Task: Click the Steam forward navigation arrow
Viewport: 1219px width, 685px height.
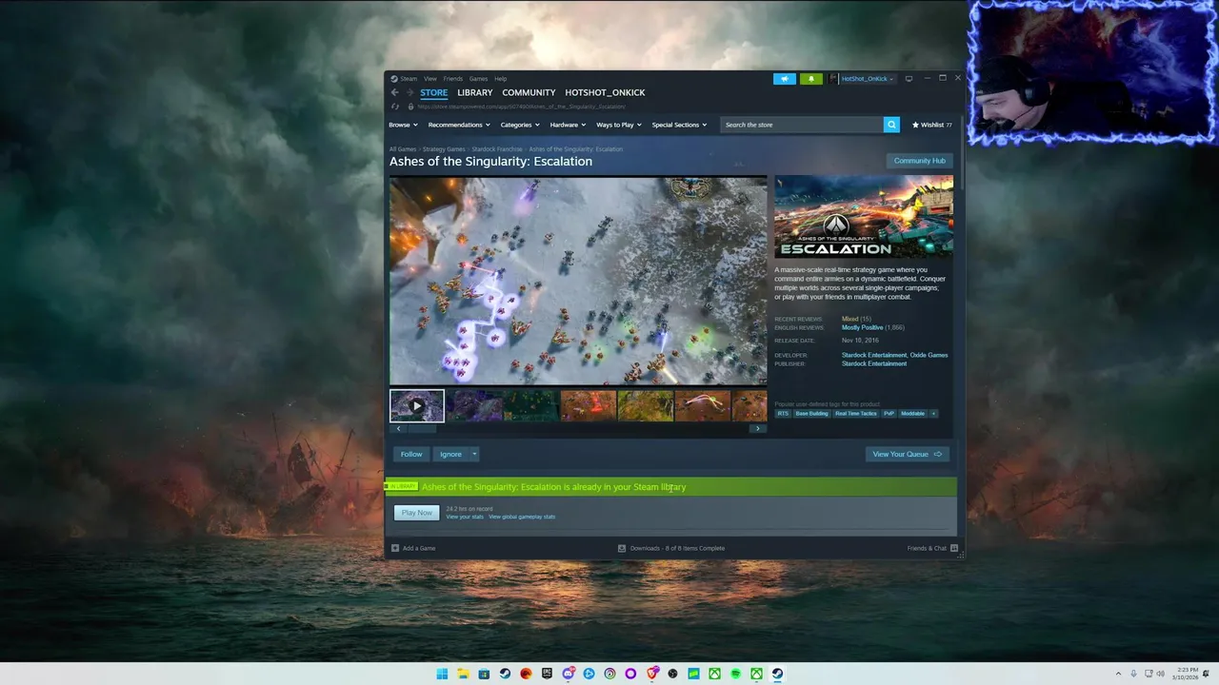Action: pyautogui.click(x=410, y=92)
